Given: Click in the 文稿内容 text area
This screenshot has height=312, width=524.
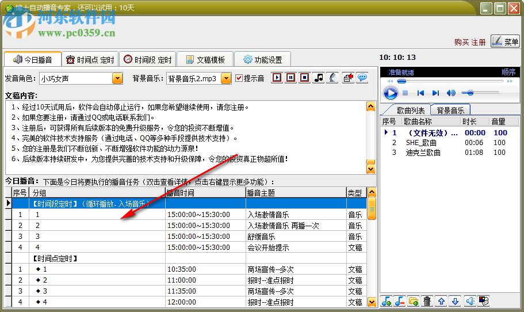Looking at the screenshot, I should tap(185, 137).
